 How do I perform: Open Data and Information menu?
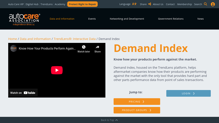click(x=62, y=19)
